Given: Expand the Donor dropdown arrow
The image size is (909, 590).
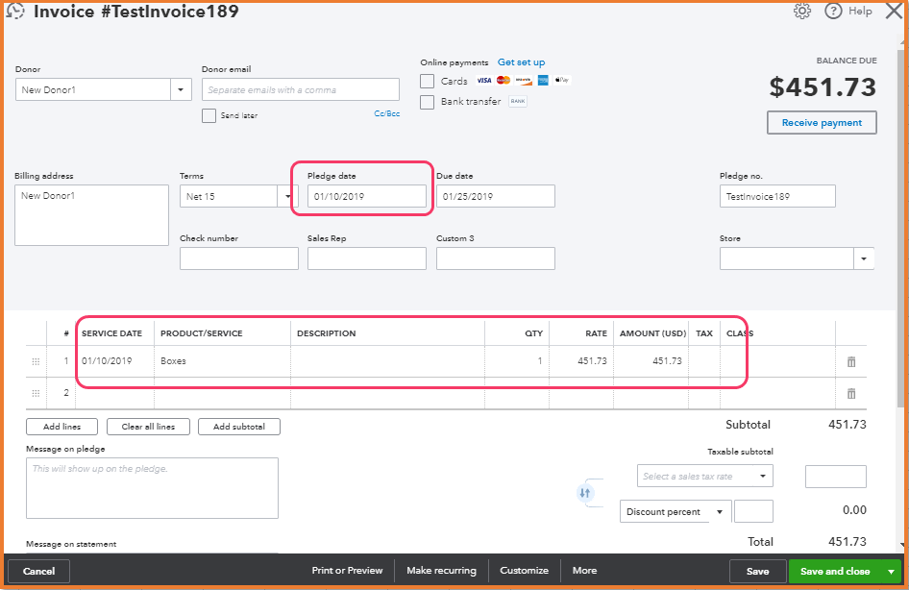Looking at the screenshot, I should pyautogui.click(x=181, y=89).
